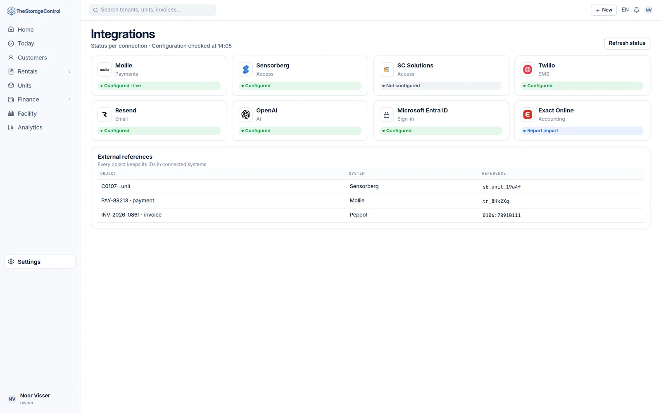Open Noor Visser profile at sidebar bottom

[40, 399]
